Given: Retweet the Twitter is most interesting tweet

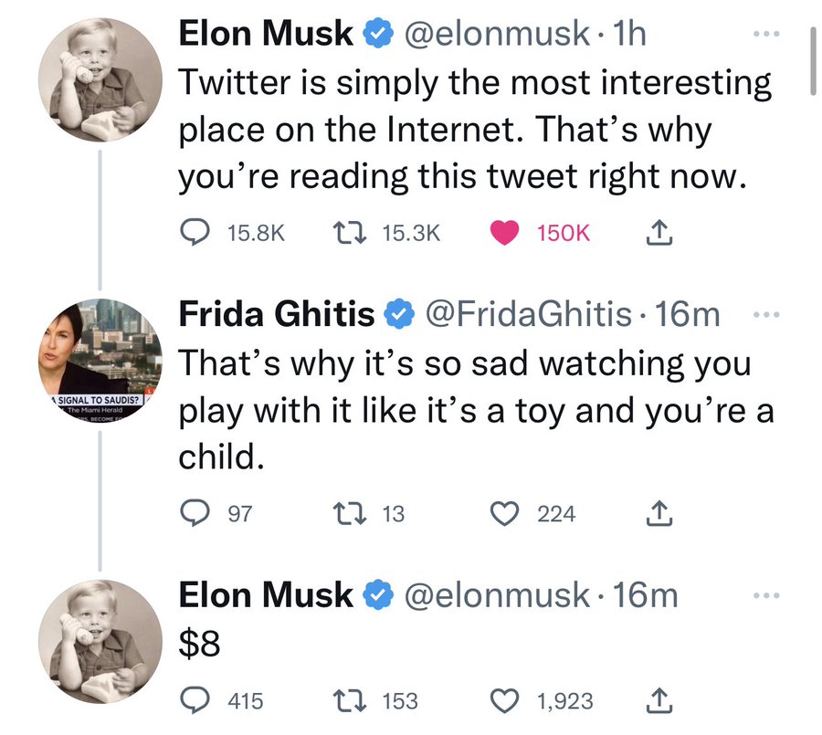Looking at the screenshot, I should point(350,233).
